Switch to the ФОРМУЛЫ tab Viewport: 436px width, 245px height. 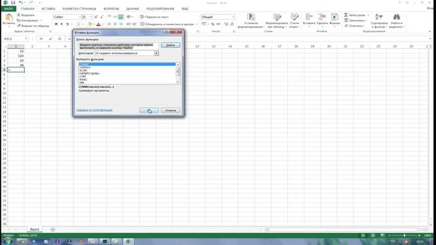pyautogui.click(x=111, y=9)
